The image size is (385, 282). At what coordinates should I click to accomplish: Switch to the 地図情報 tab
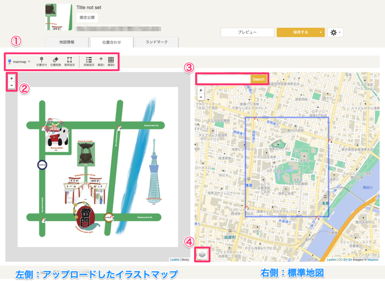pyautogui.click(x=67, y=42)
